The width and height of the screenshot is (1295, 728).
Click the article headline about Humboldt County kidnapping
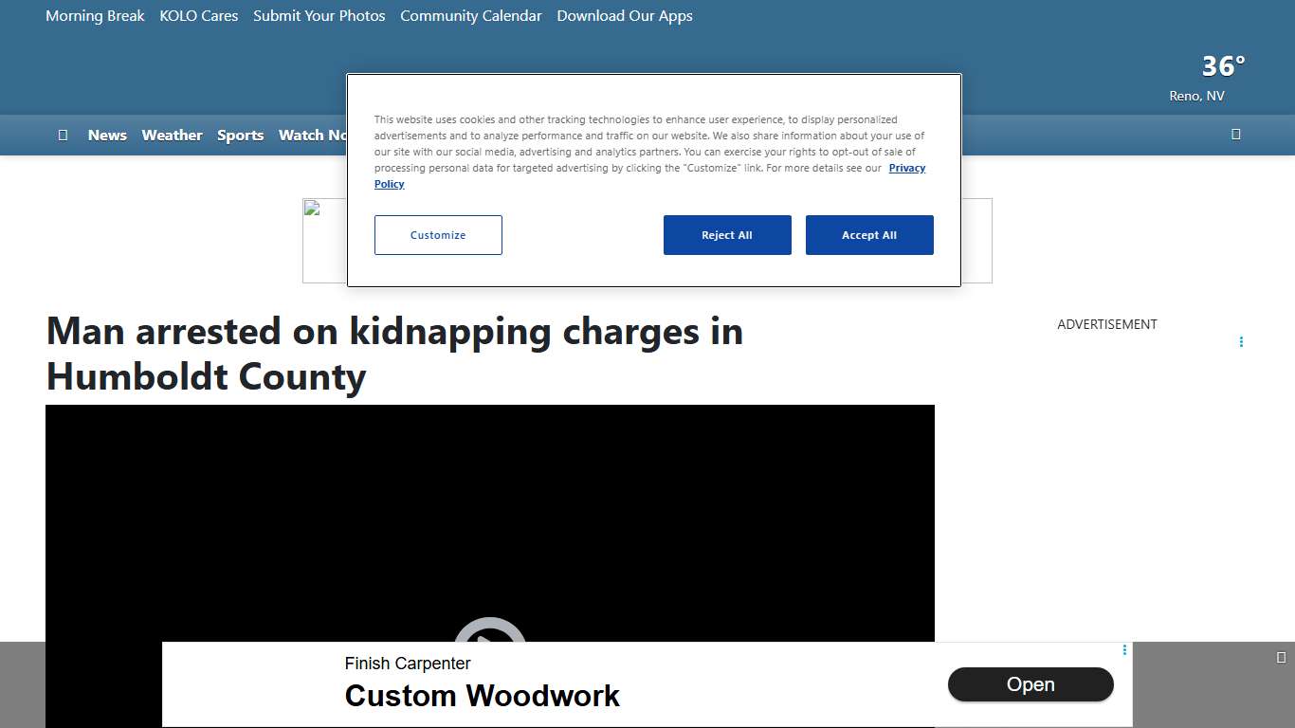(x=394, y=354)
